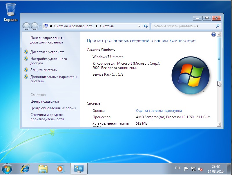Open Счетчики и средства производительности link
This screenshot has height=175, width=232.
[47, 117]
